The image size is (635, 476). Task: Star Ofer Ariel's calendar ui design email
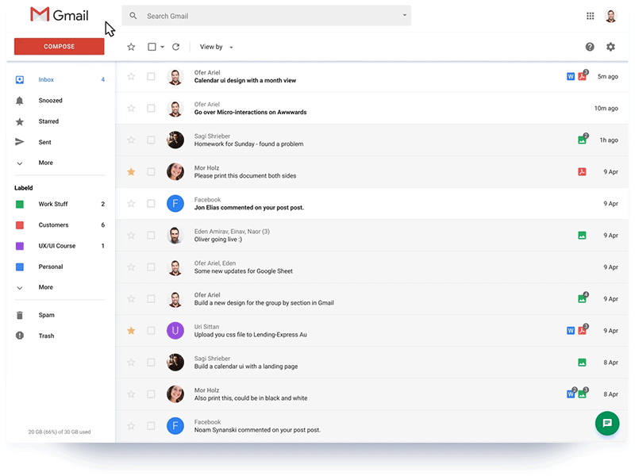point(131,76)
